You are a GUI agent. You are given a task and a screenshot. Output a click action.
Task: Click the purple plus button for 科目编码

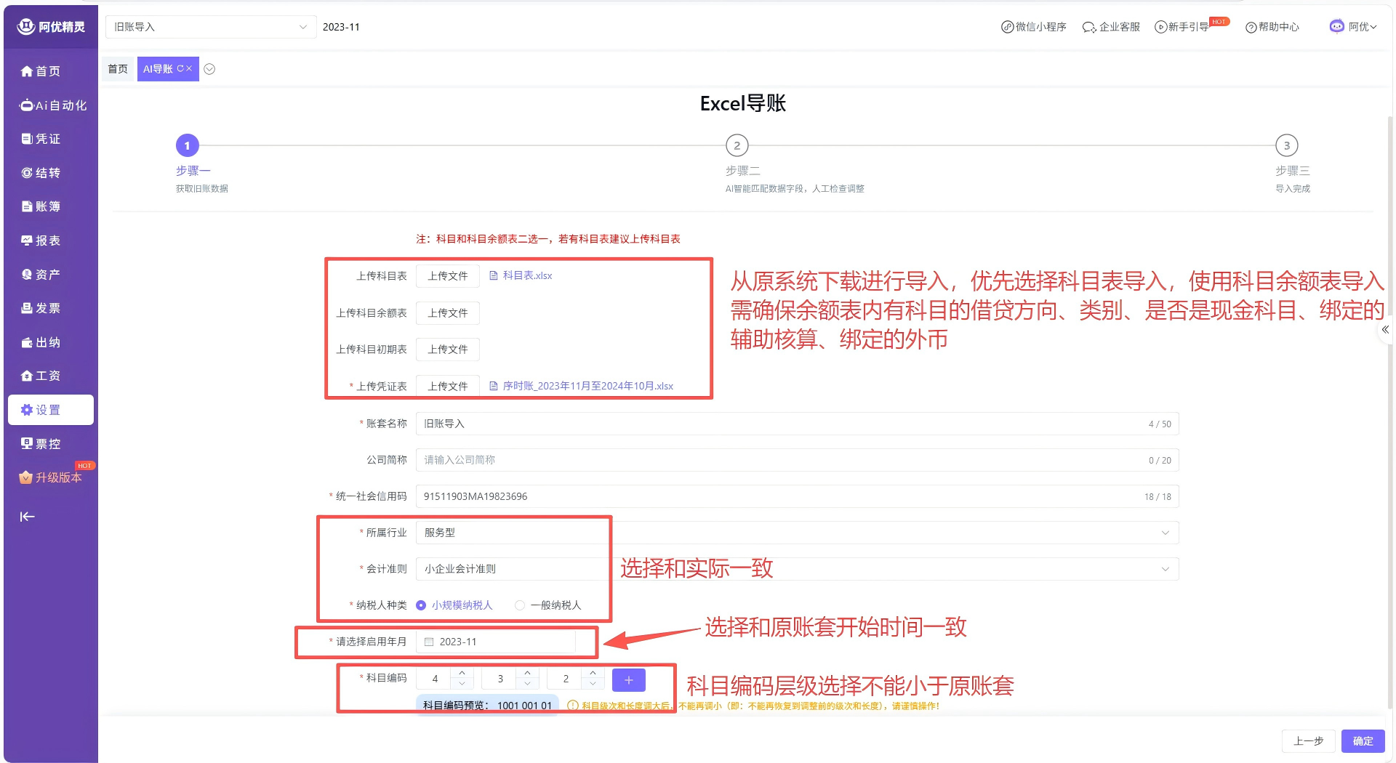628,679
